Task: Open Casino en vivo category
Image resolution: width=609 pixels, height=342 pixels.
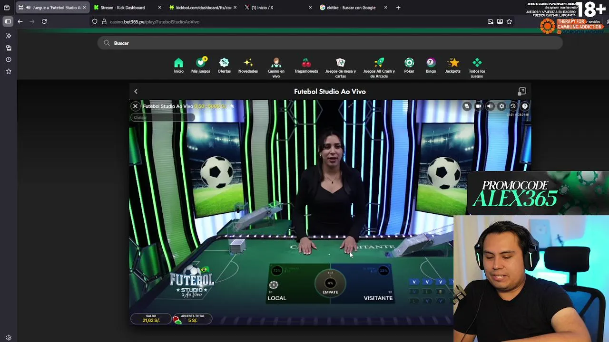Action: [276, 68]
